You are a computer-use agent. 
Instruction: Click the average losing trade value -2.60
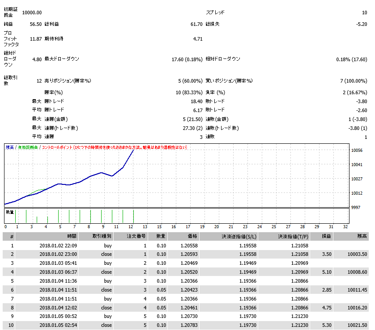coord(362,110)
